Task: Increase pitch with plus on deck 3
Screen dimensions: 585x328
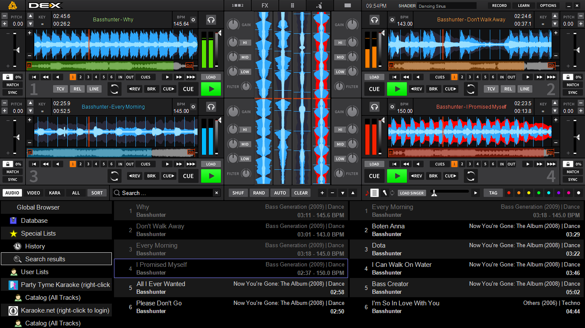Action: [x=4, y=111]
